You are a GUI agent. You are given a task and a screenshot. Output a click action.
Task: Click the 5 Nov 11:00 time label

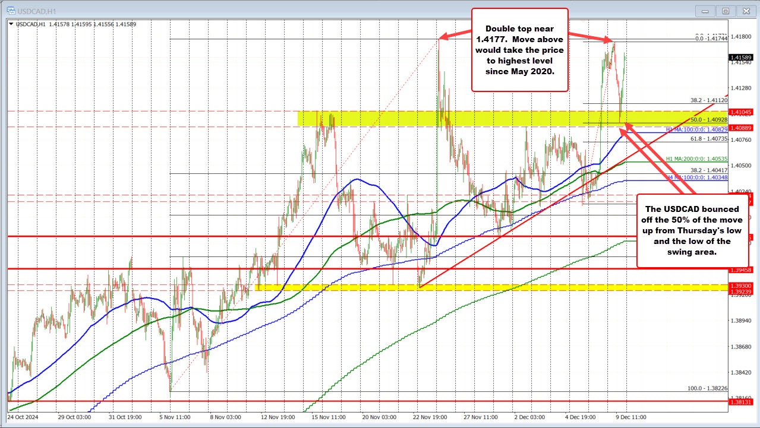175,417
